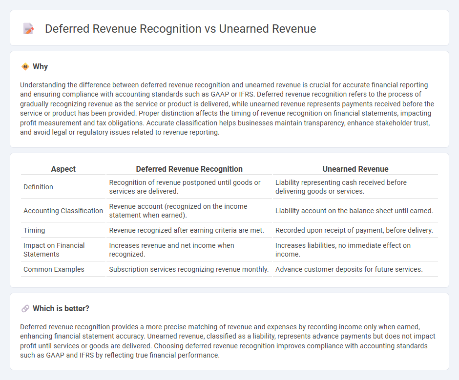Screen dimensions: 459x380
Task: Click the paragraph starting 'Deferred revenue recognition provides'
Action: pyautogui.click(x=228, y=341)
